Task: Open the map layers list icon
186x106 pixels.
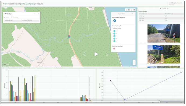Action: tap(132, 10)
